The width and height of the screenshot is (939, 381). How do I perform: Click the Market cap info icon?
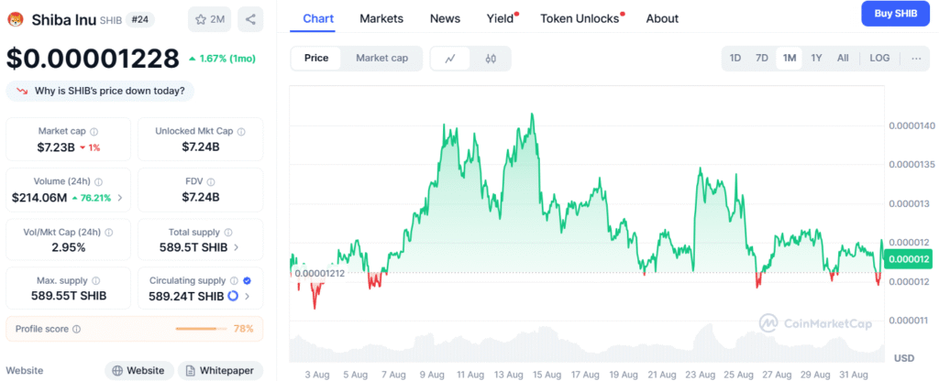click(94, 132)
